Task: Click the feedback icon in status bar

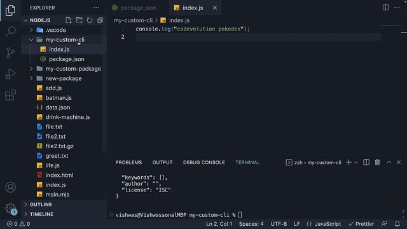Action: click(x=384, y=224)
